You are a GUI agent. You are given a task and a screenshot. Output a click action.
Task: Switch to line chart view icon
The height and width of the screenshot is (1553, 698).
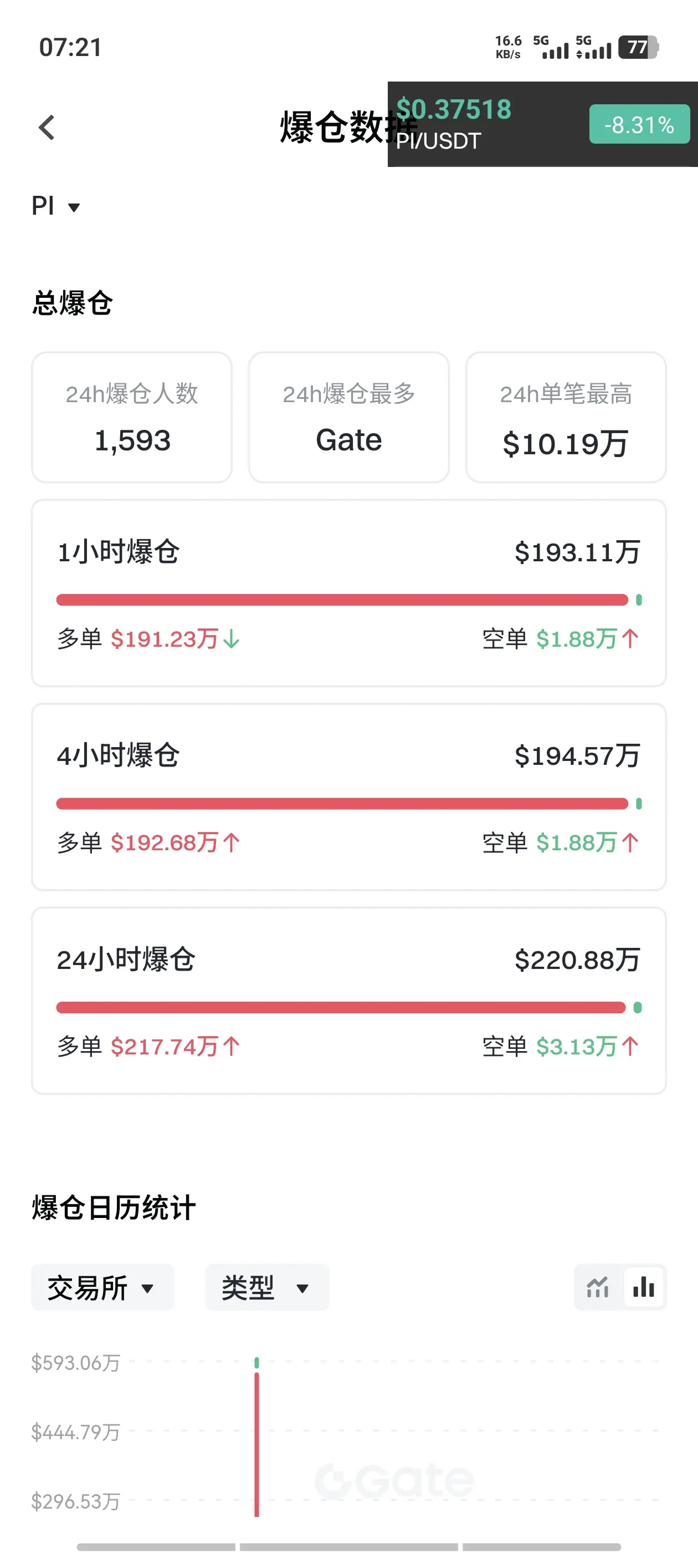tap(597, 1287)
